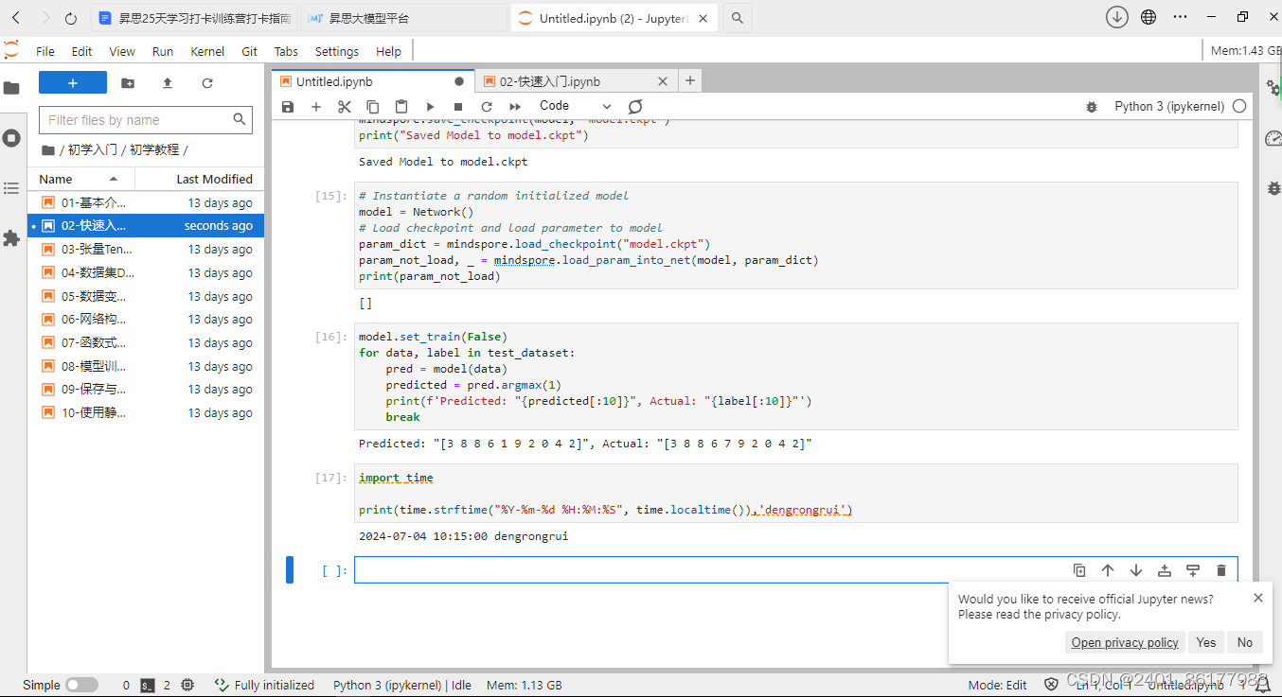This screenshot has height=697, width=1282.
Task: Click the debugger bug icon
Action: pos(1092,107)
